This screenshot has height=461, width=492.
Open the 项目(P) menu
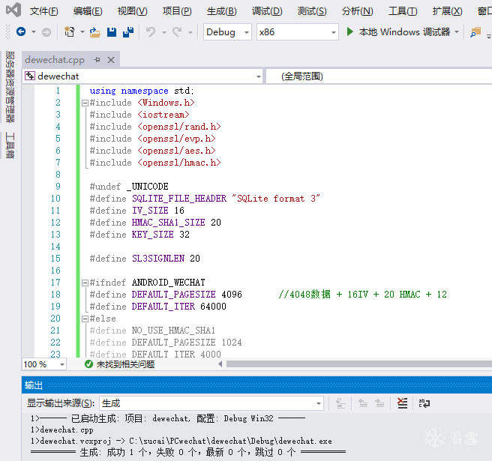[177, 11]
